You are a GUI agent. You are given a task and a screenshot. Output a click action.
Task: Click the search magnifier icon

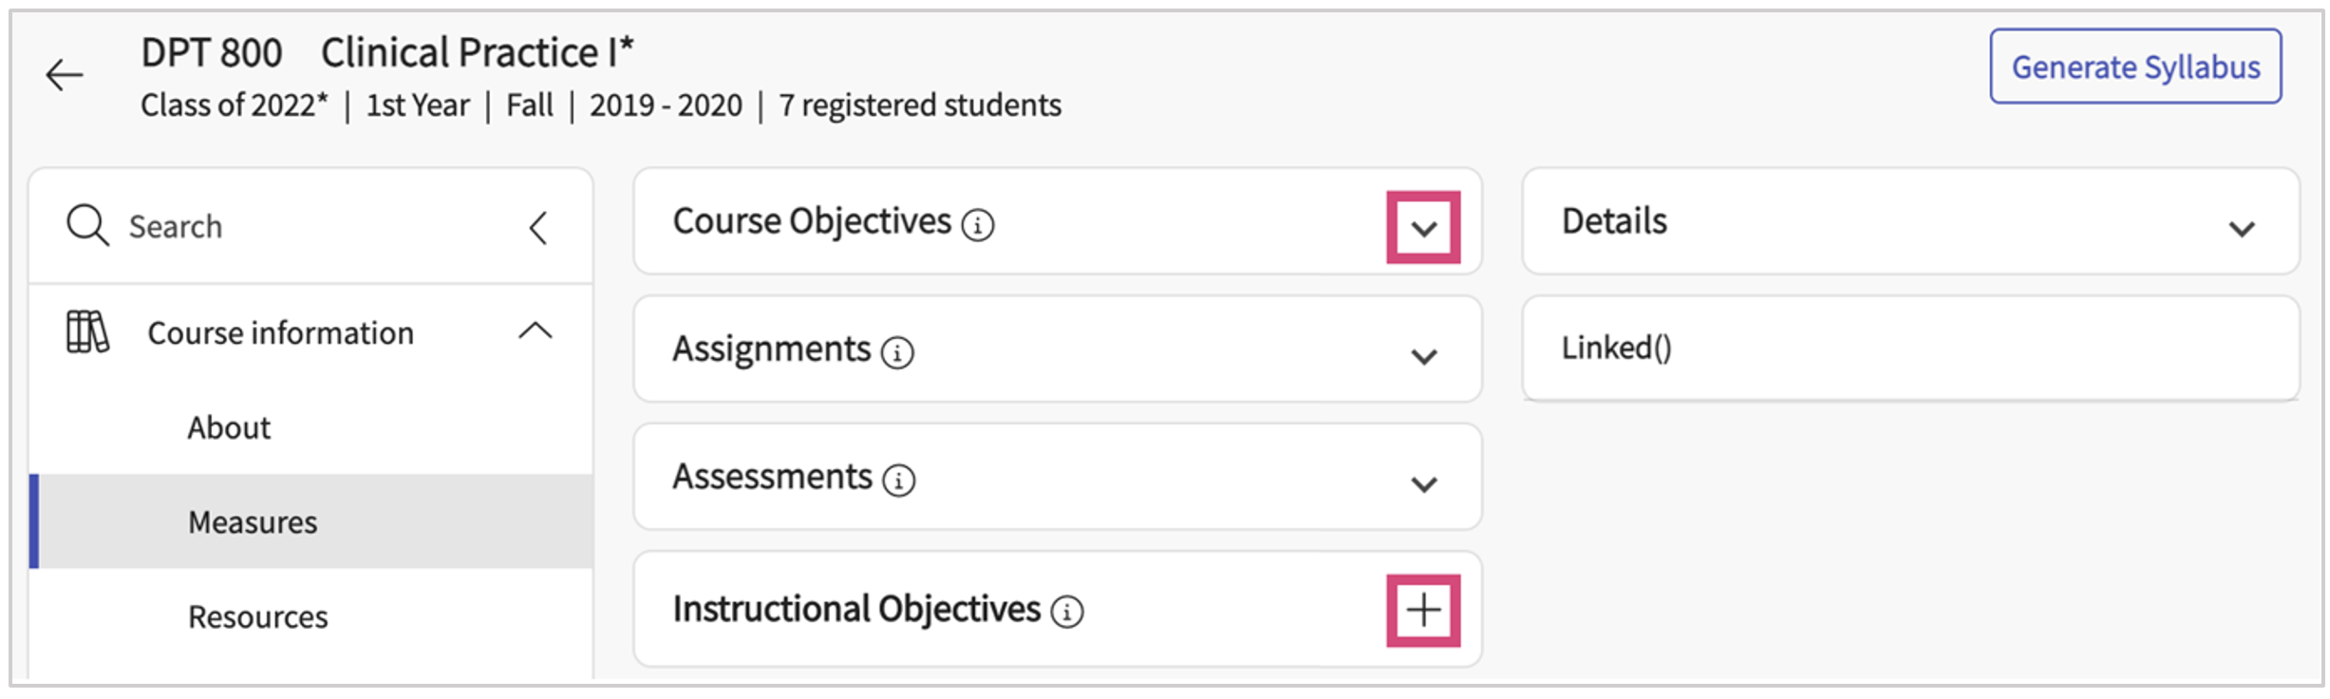point(87,226)
